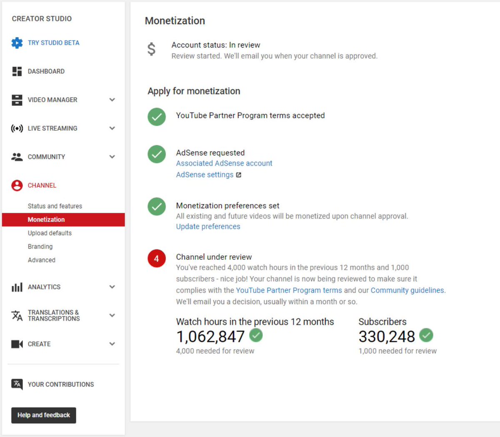Click 'Watch hours in the previous 12 months' label
The height and width of the screenshot is (437, 500).
pos(255,322)
